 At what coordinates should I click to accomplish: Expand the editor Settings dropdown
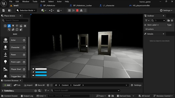point(166,11)
